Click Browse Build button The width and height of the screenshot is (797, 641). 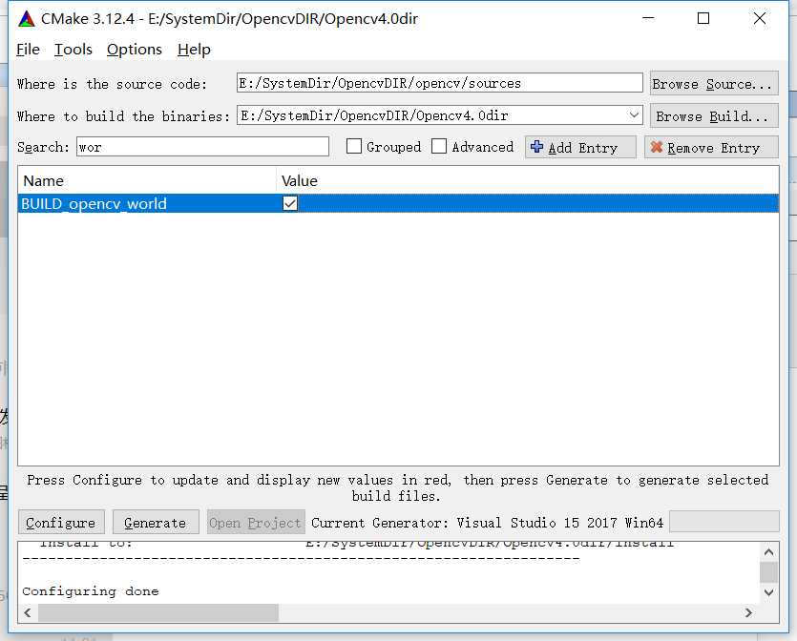[x=714, y=115]
